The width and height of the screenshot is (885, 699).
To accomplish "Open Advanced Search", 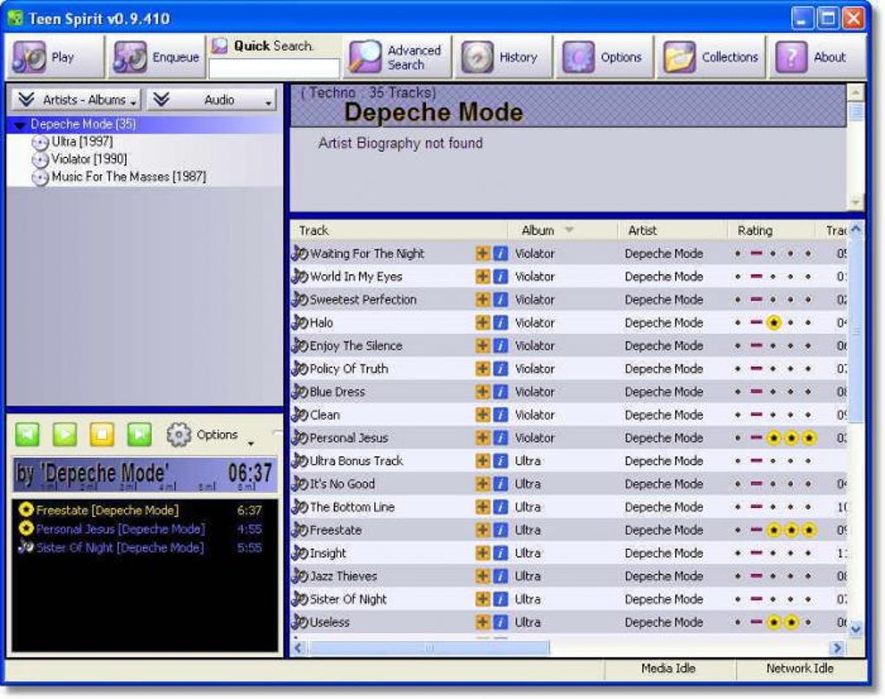I will [397, 57].
